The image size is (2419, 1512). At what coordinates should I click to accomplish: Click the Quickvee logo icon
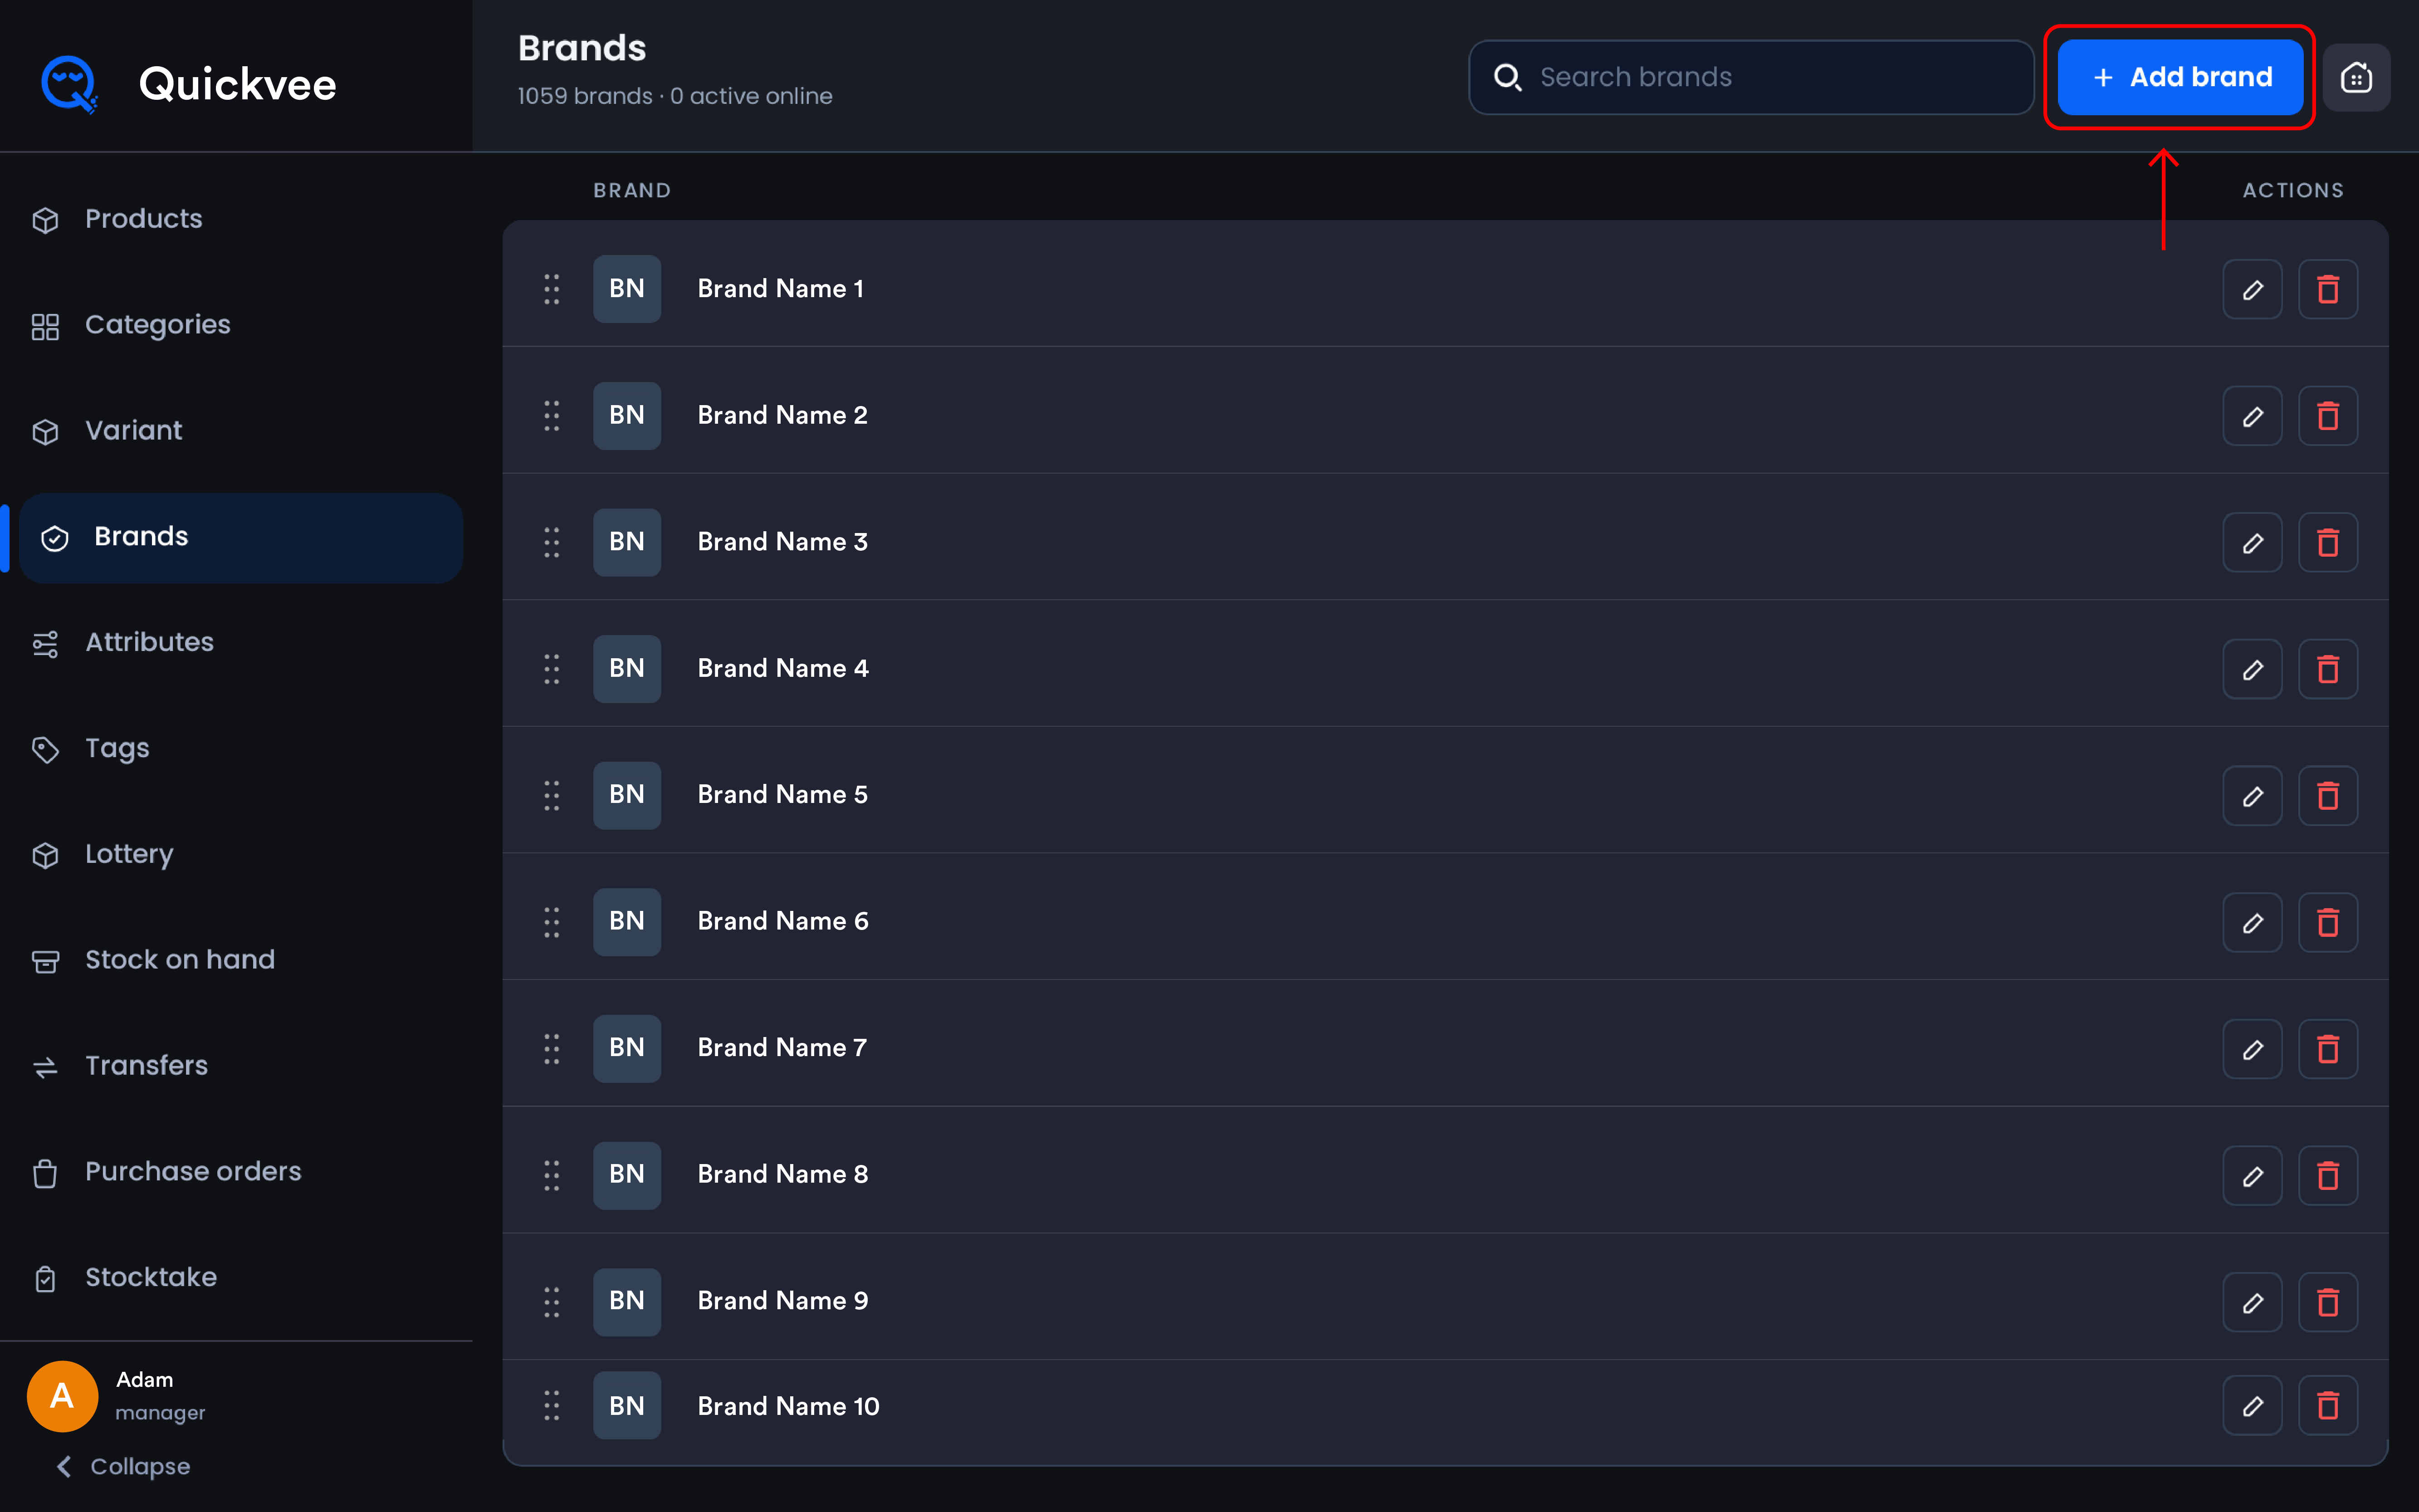(x=69, y=84)
